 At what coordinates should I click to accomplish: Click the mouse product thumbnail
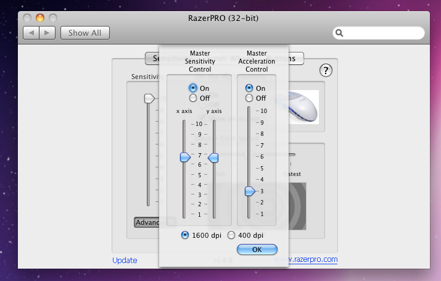[x=304, y=107]
